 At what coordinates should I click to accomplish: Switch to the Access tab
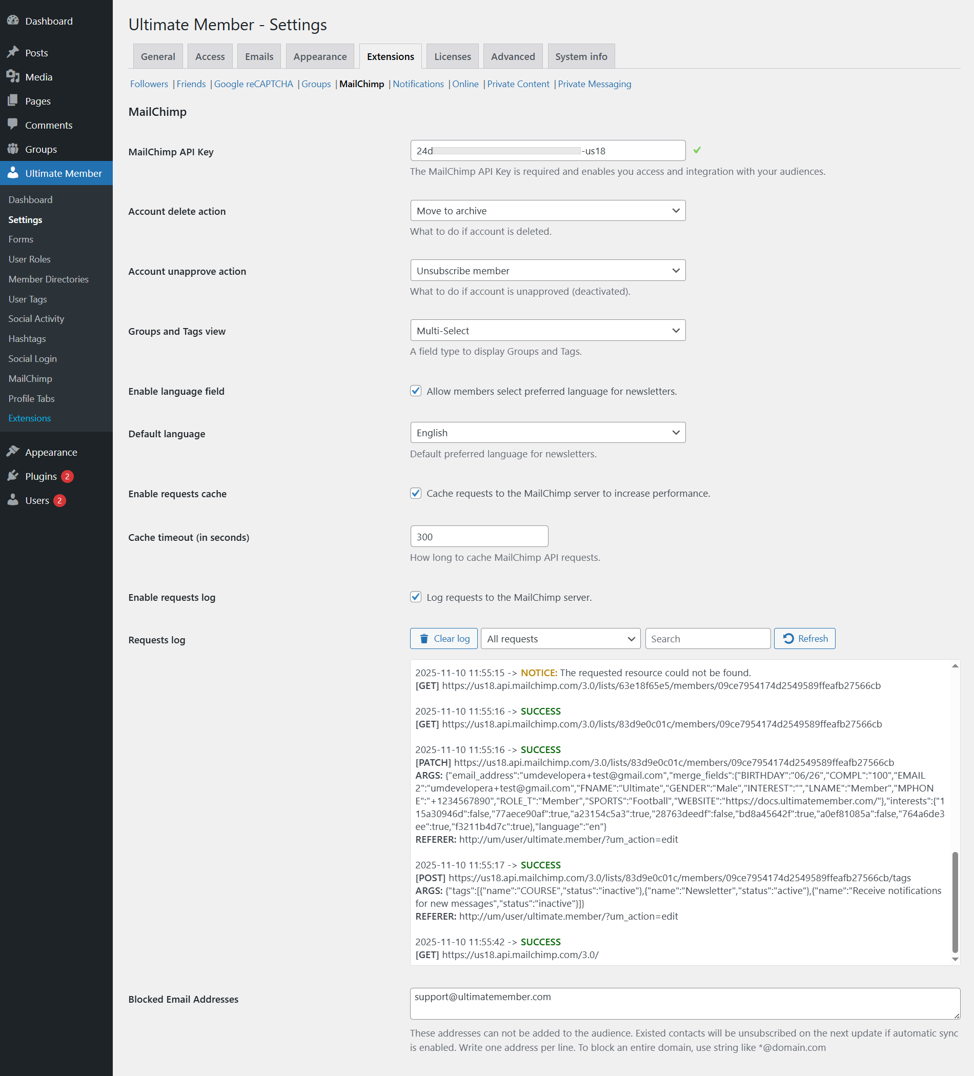[210, 56]
